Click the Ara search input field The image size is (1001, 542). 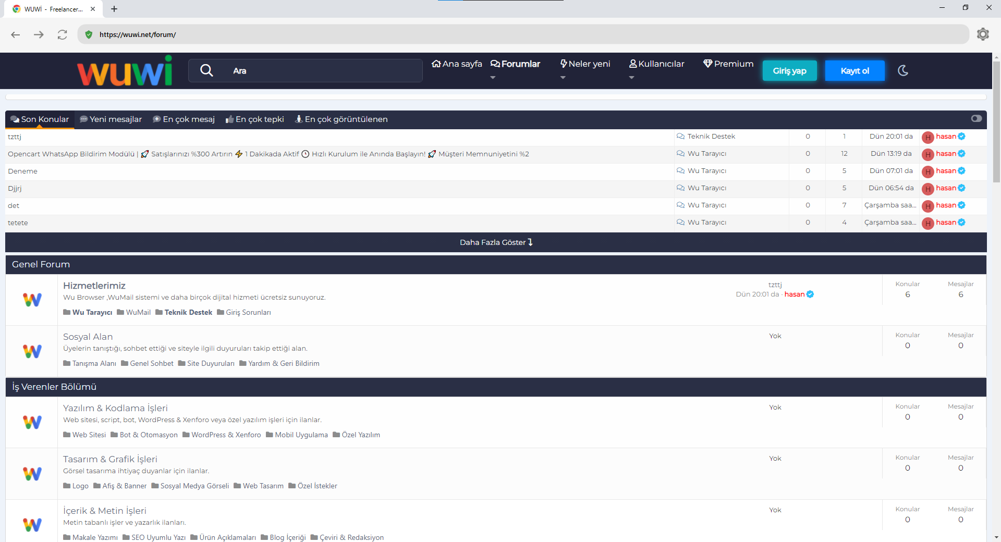point(323,71)
